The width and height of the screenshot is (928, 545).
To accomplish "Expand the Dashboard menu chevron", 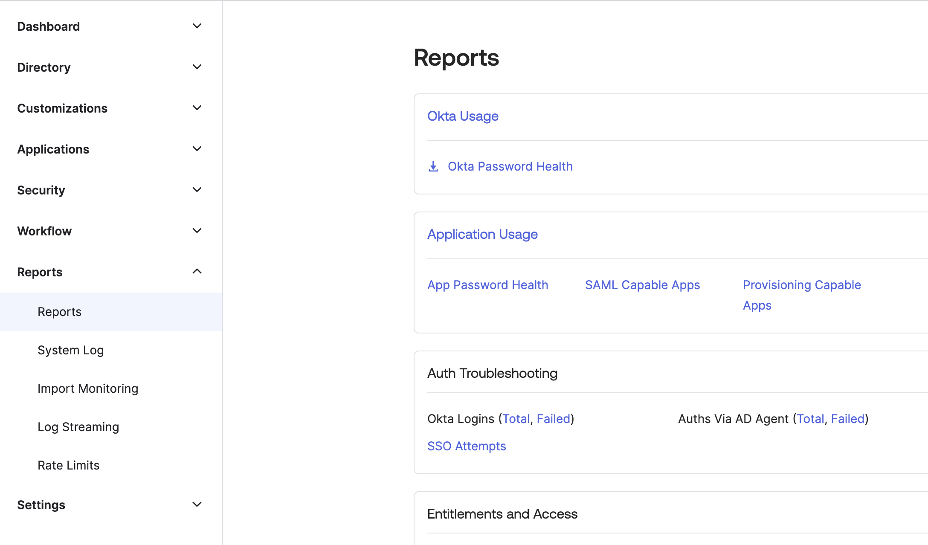I will (197, 26).
